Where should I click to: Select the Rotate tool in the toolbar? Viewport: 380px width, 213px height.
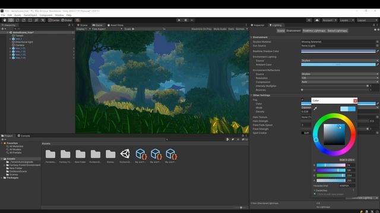17,20
